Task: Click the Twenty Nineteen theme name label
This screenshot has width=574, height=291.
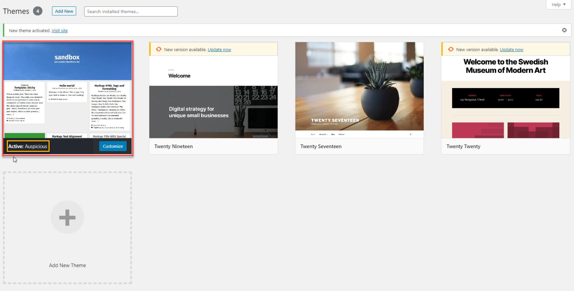Action: (x=174, y=146)
